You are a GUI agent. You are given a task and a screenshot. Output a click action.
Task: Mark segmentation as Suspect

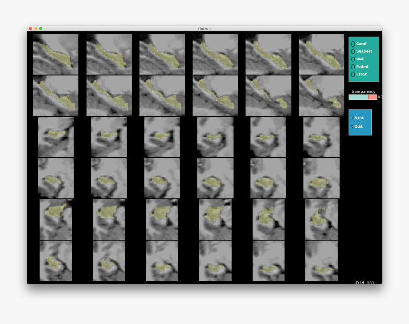click(x=353, y=52)
